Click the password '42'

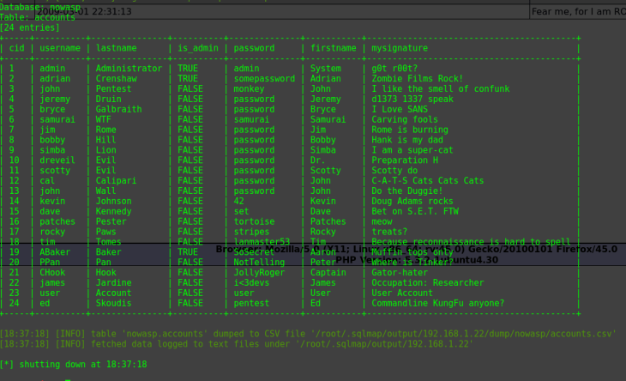pos(238,202)
